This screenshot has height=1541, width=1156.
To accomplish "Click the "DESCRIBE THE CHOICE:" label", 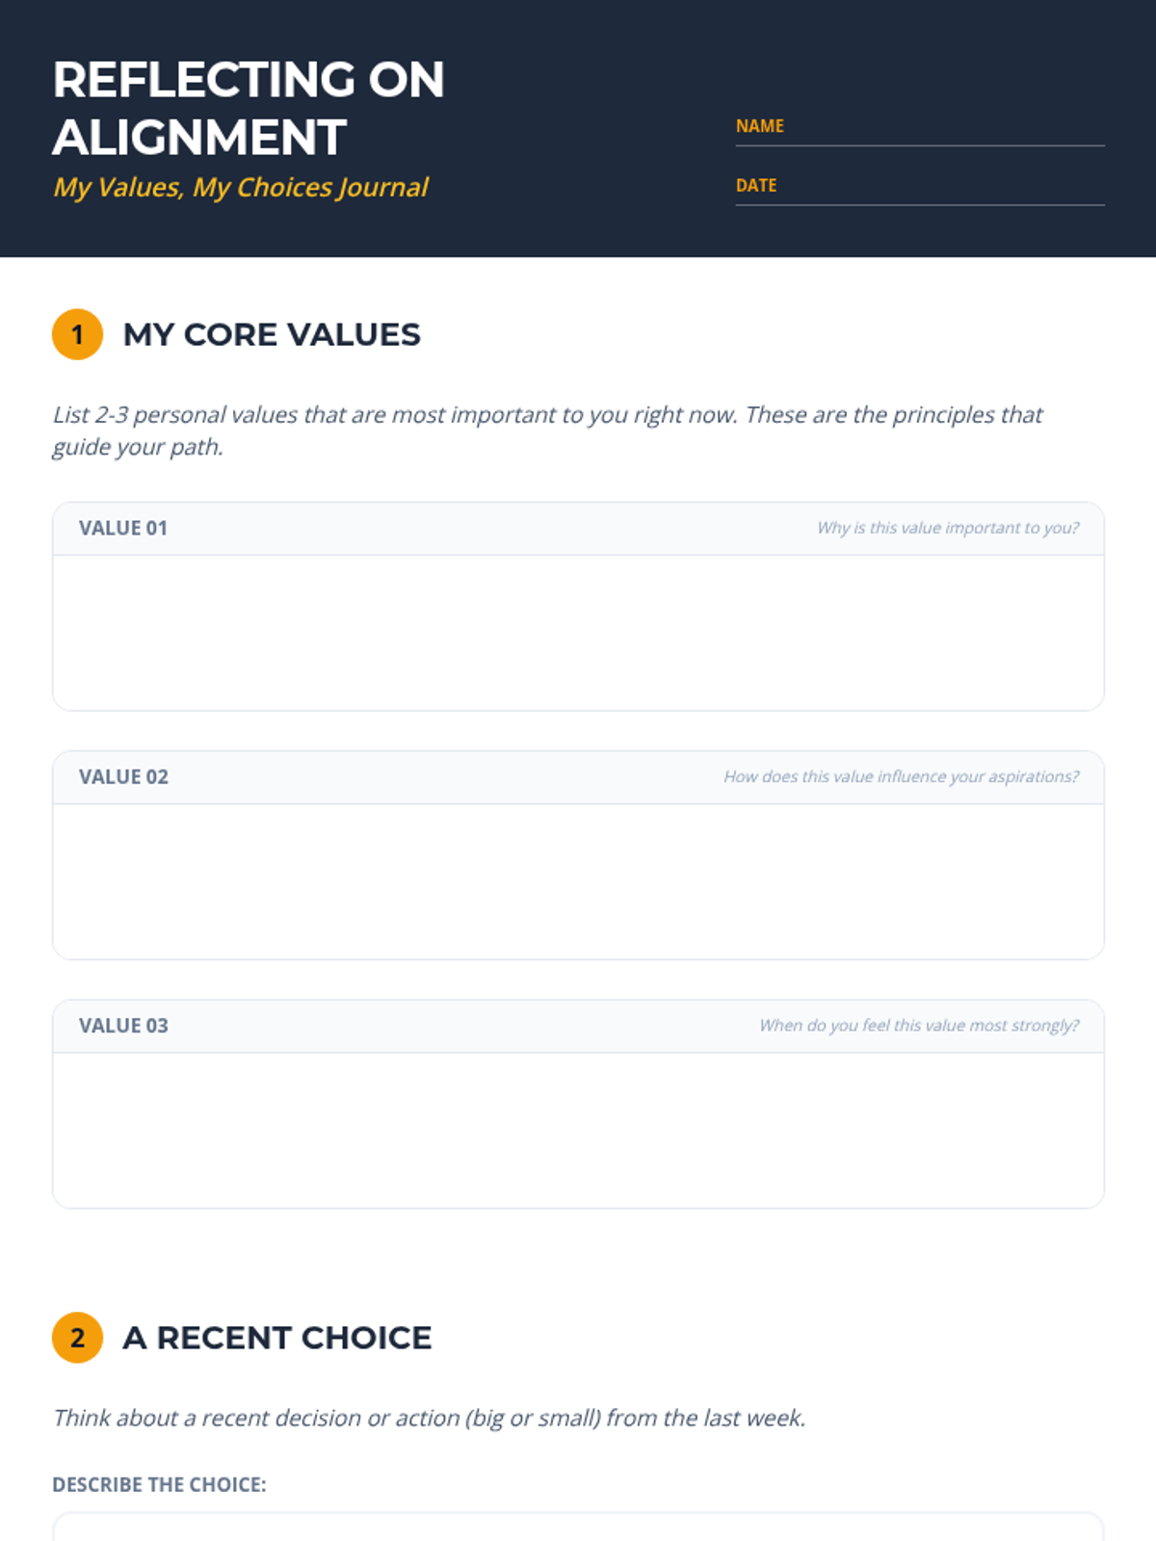I will point(159,1484).
